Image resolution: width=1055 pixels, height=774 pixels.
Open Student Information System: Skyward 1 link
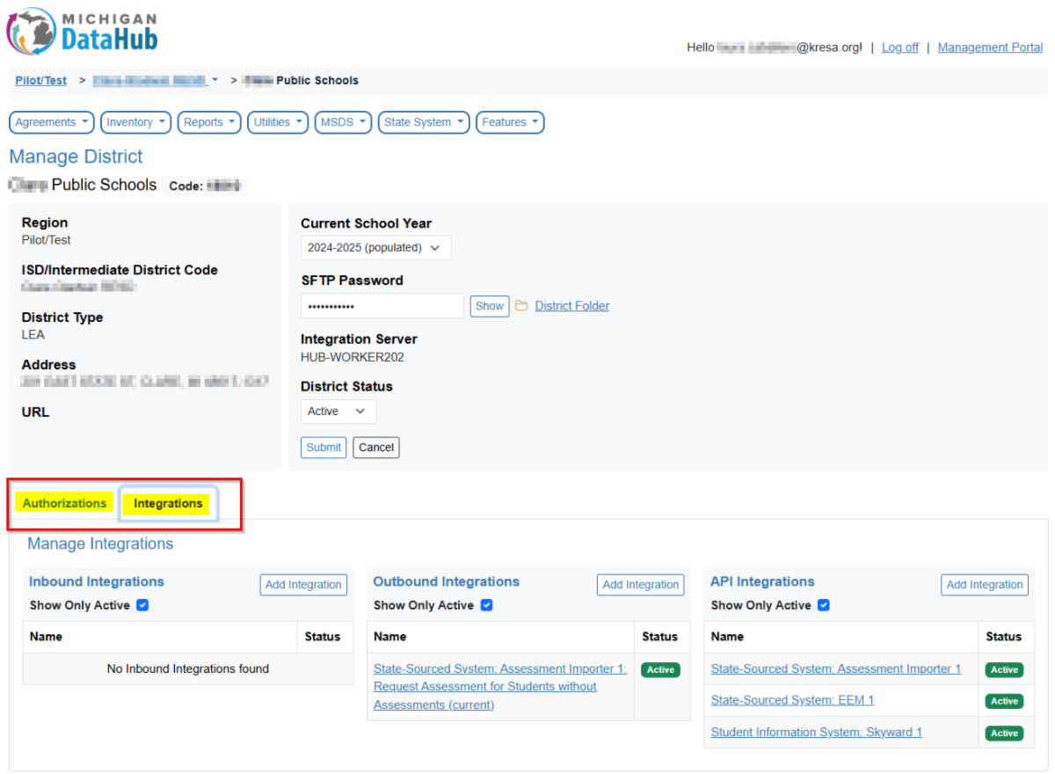point(816,732)
